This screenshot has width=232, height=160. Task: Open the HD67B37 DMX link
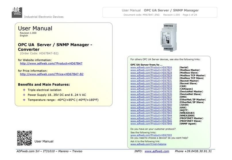click(151, 97)
